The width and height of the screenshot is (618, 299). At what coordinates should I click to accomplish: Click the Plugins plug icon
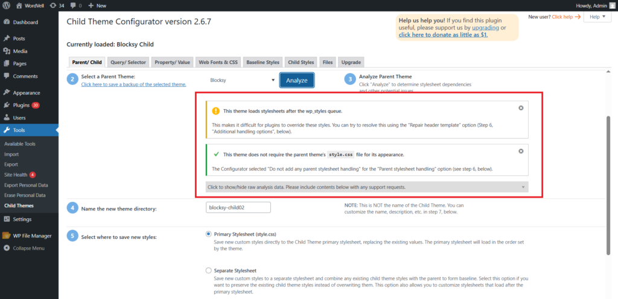tap(7, 105)
